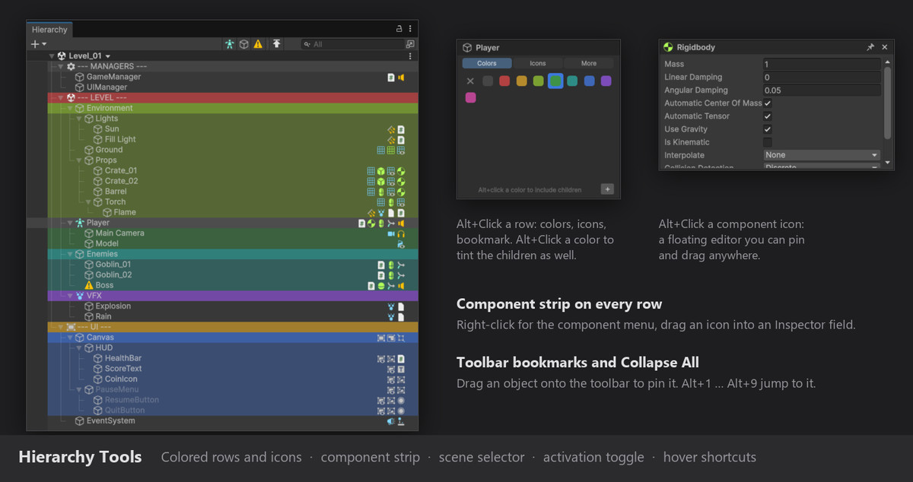Click the sphere collider icon on Boss row
The image size is (913, 482).
381,286
